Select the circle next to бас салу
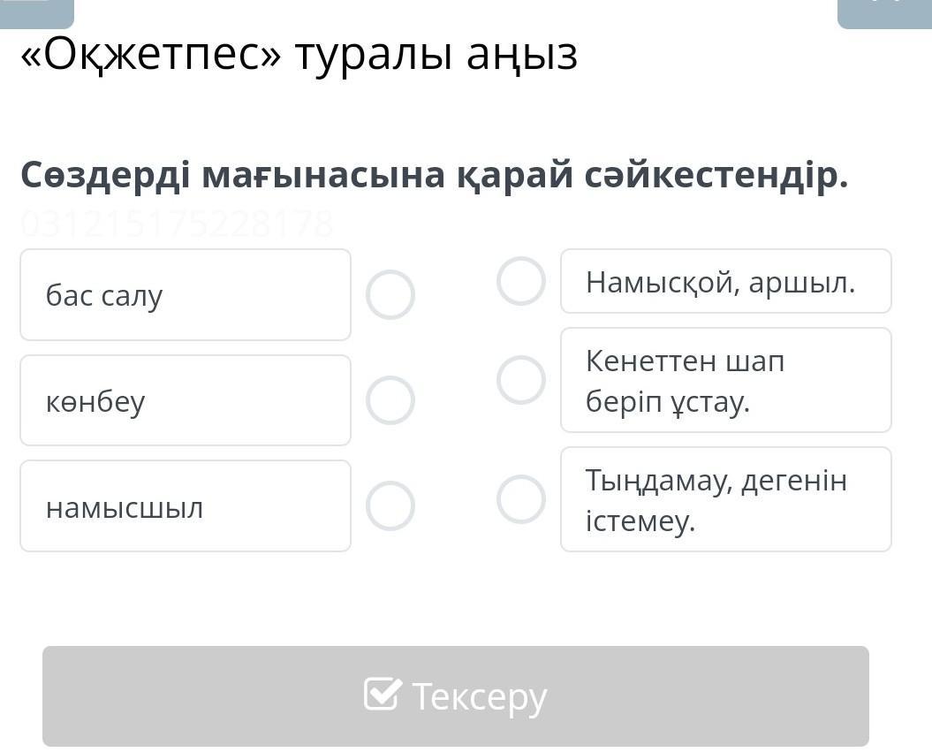932x752 pixels. pyautogui.click(x=390, y=295)
